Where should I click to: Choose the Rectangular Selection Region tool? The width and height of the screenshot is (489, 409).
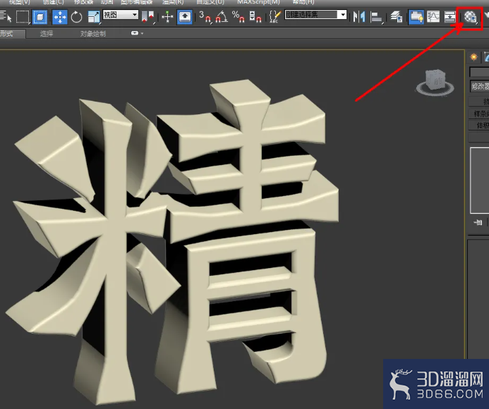[x=22, y=17]
